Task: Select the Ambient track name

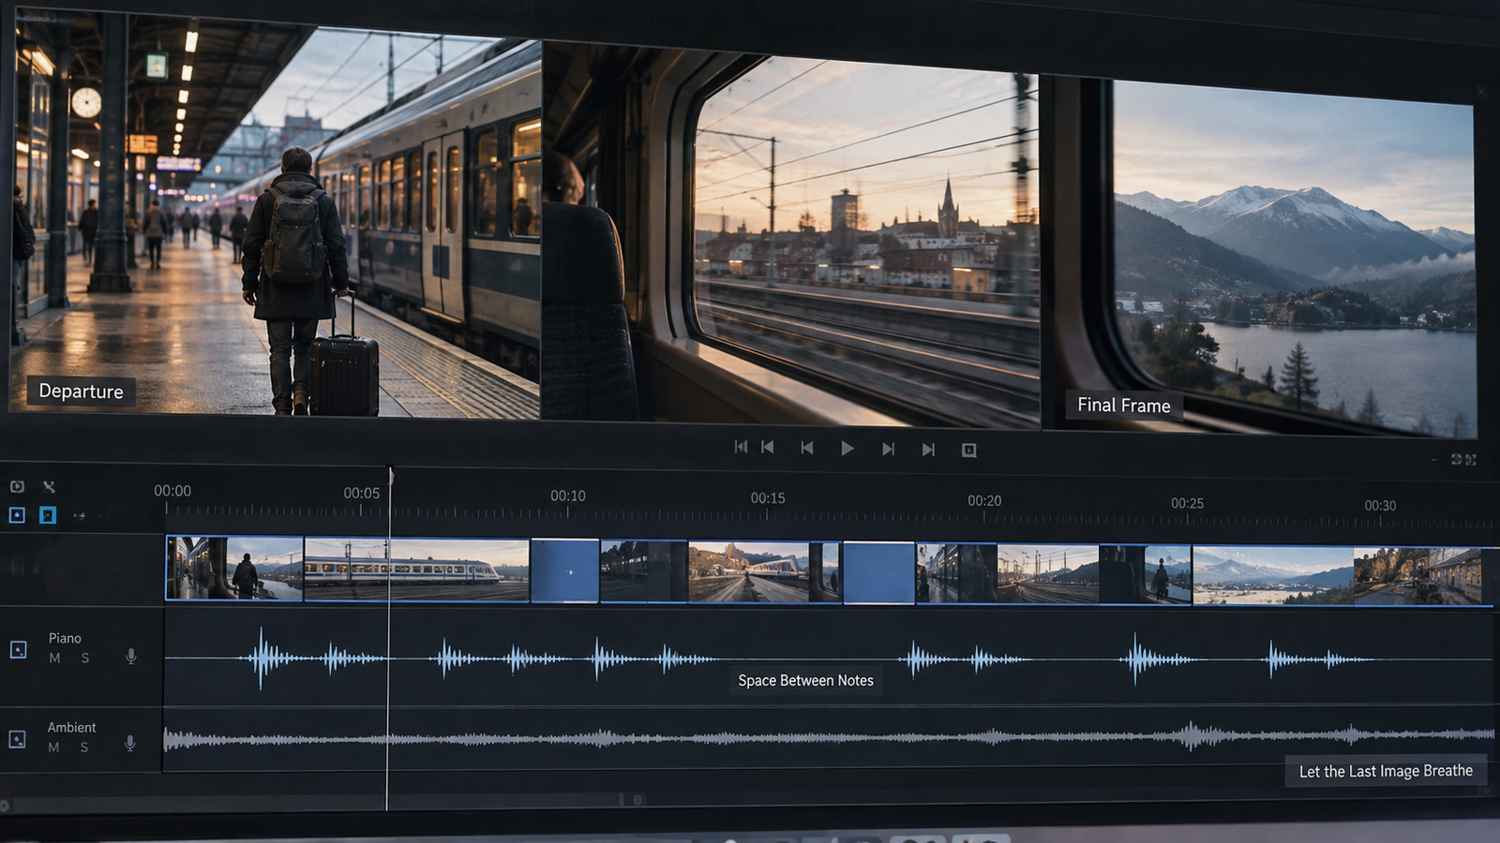Action: [71, 727]
